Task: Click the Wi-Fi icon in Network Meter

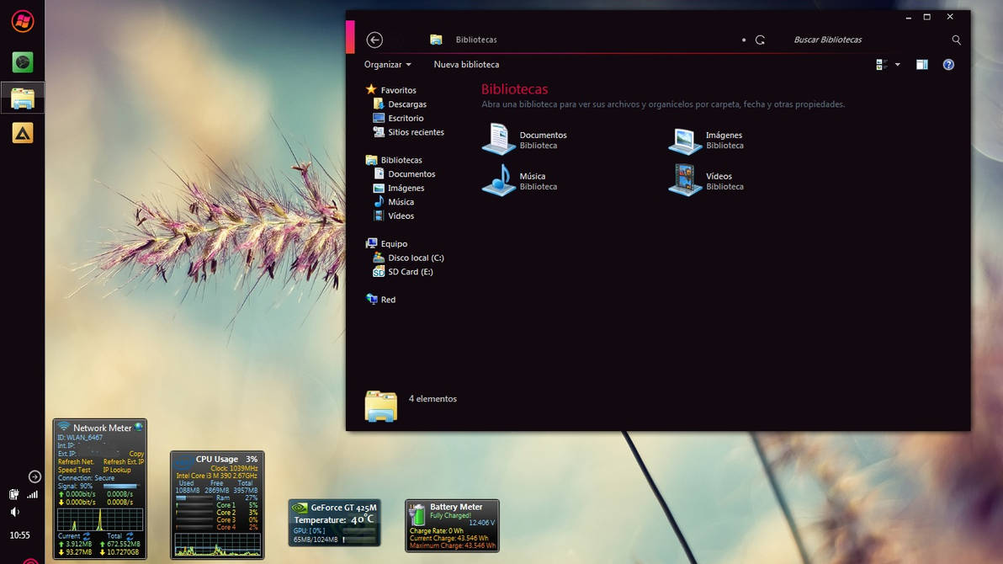Action: 63,427
